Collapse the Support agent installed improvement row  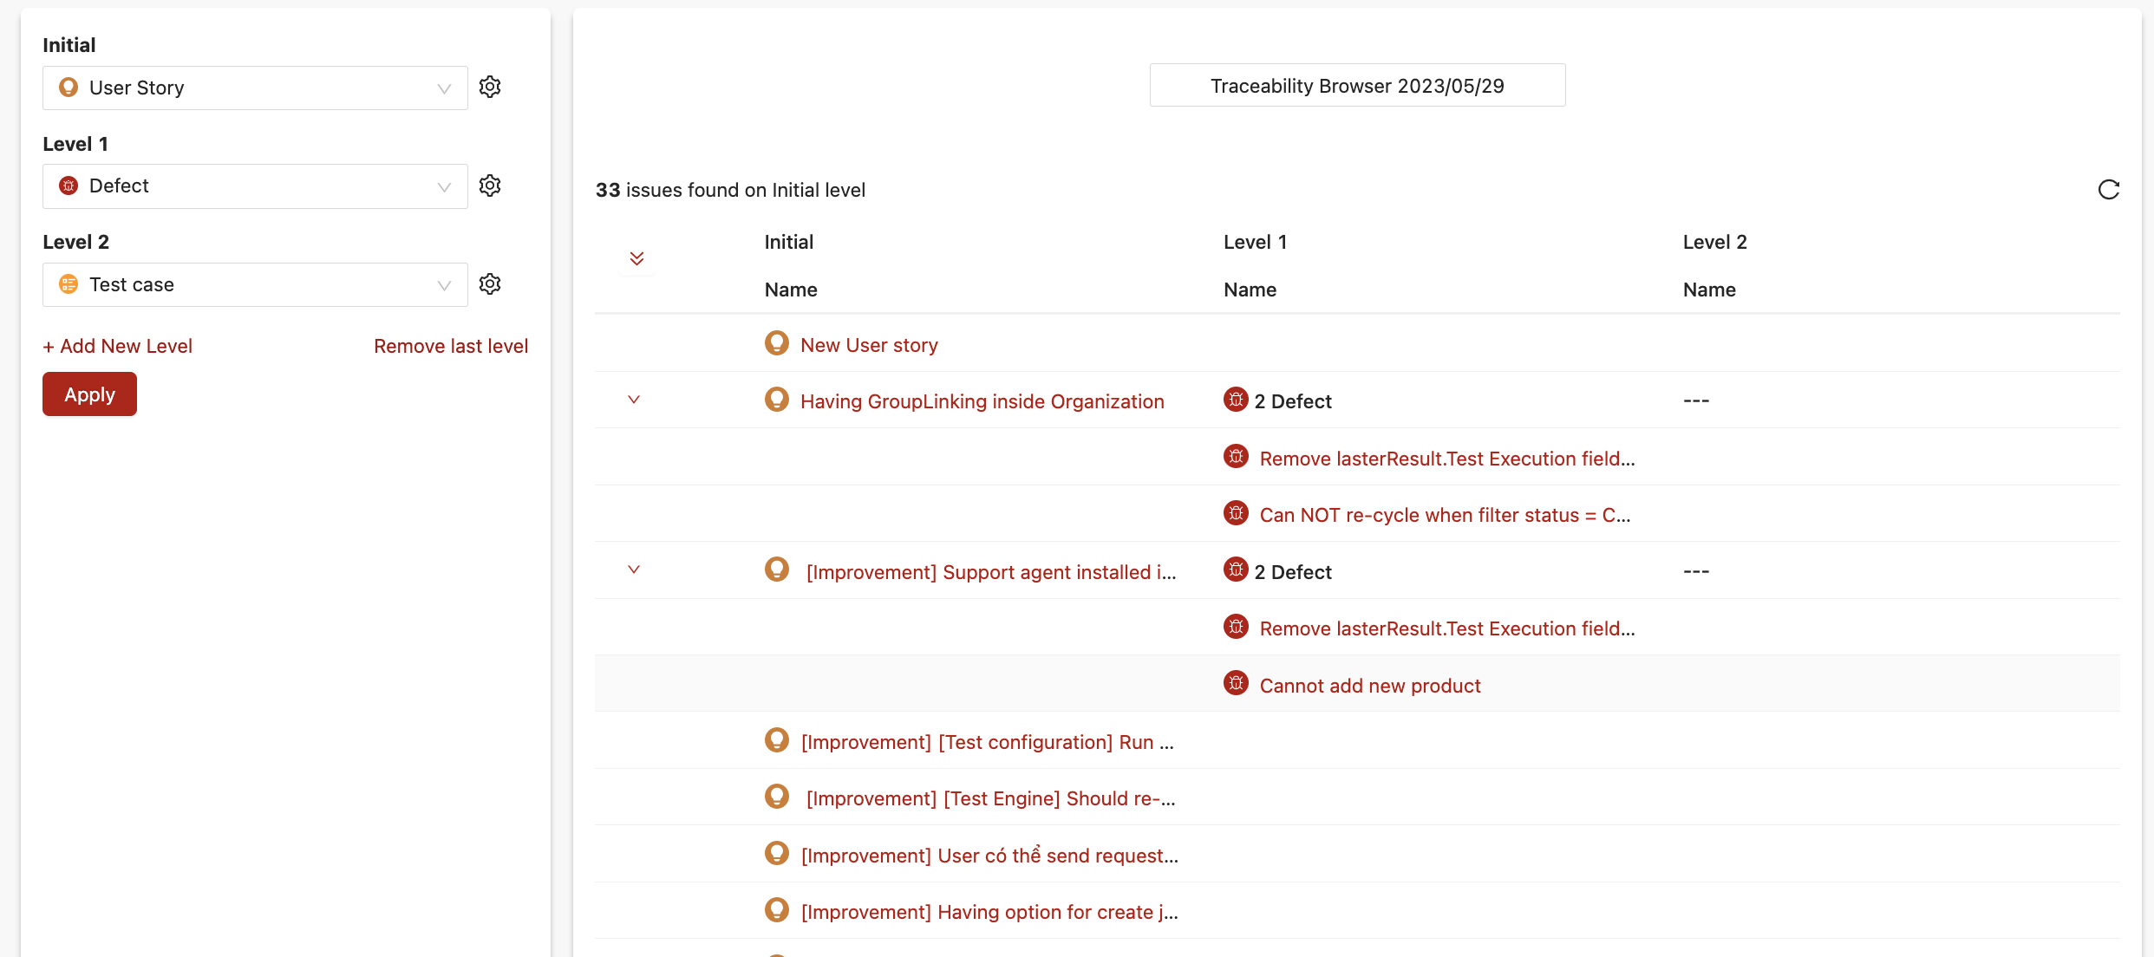pos(634,570)
